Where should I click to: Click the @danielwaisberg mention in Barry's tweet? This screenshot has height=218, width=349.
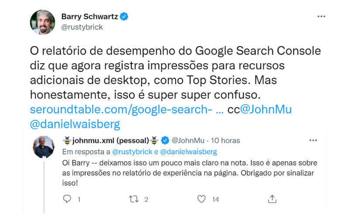tap(75, 124)
